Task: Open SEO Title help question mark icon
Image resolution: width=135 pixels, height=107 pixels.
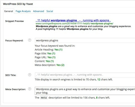Action: click(x=30, y=75)
